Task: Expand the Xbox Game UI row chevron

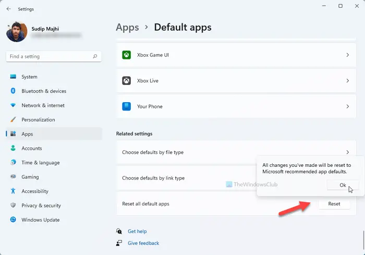Action: (x=348, y=55)
